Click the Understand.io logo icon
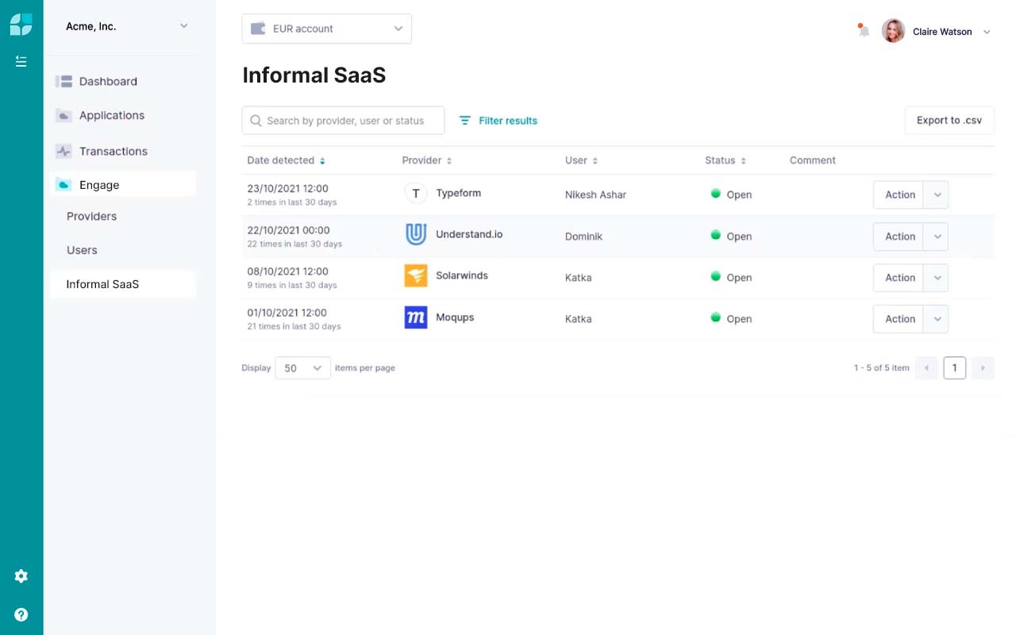This screenshot has height=635, width=1016. click(x=416, y=234)
